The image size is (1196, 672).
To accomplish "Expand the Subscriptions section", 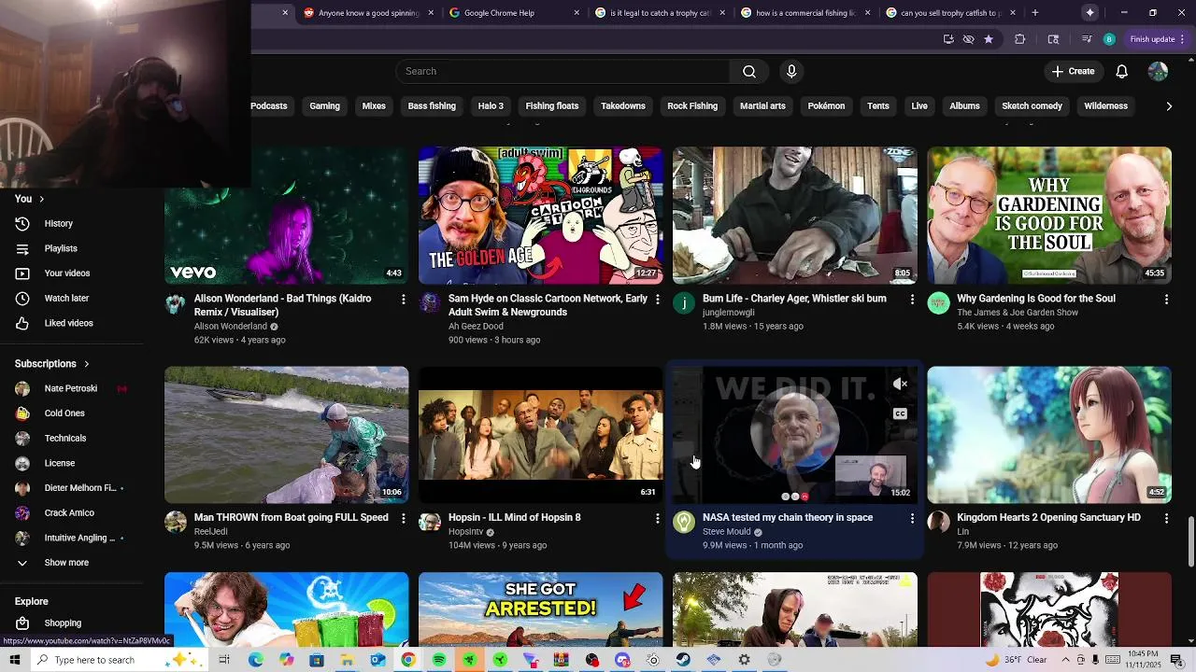I will click(52, 364).
